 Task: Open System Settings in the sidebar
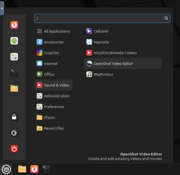[x=14, y=57]
